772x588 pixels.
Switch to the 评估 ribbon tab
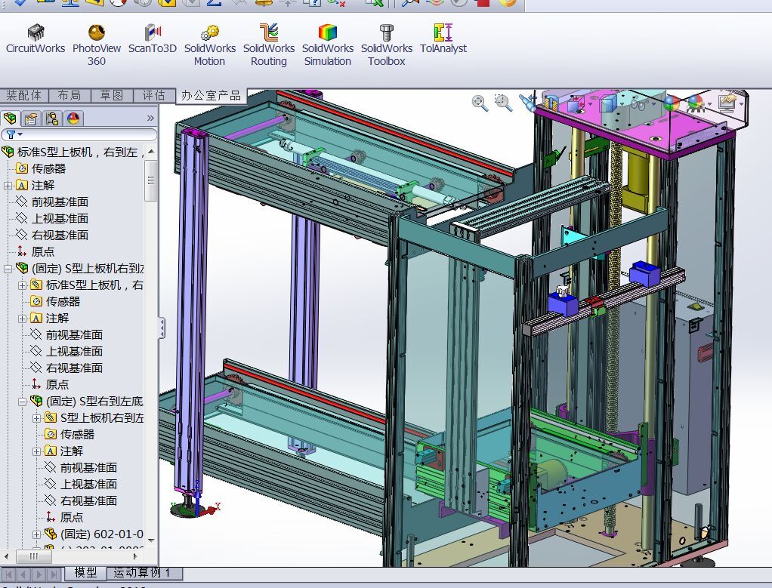tap(154, 95)
